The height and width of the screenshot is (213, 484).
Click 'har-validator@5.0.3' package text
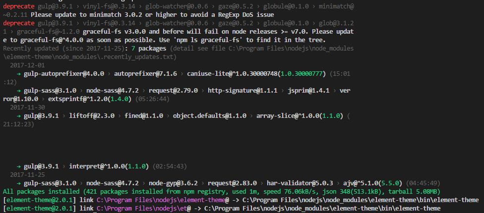click(300, 183)
